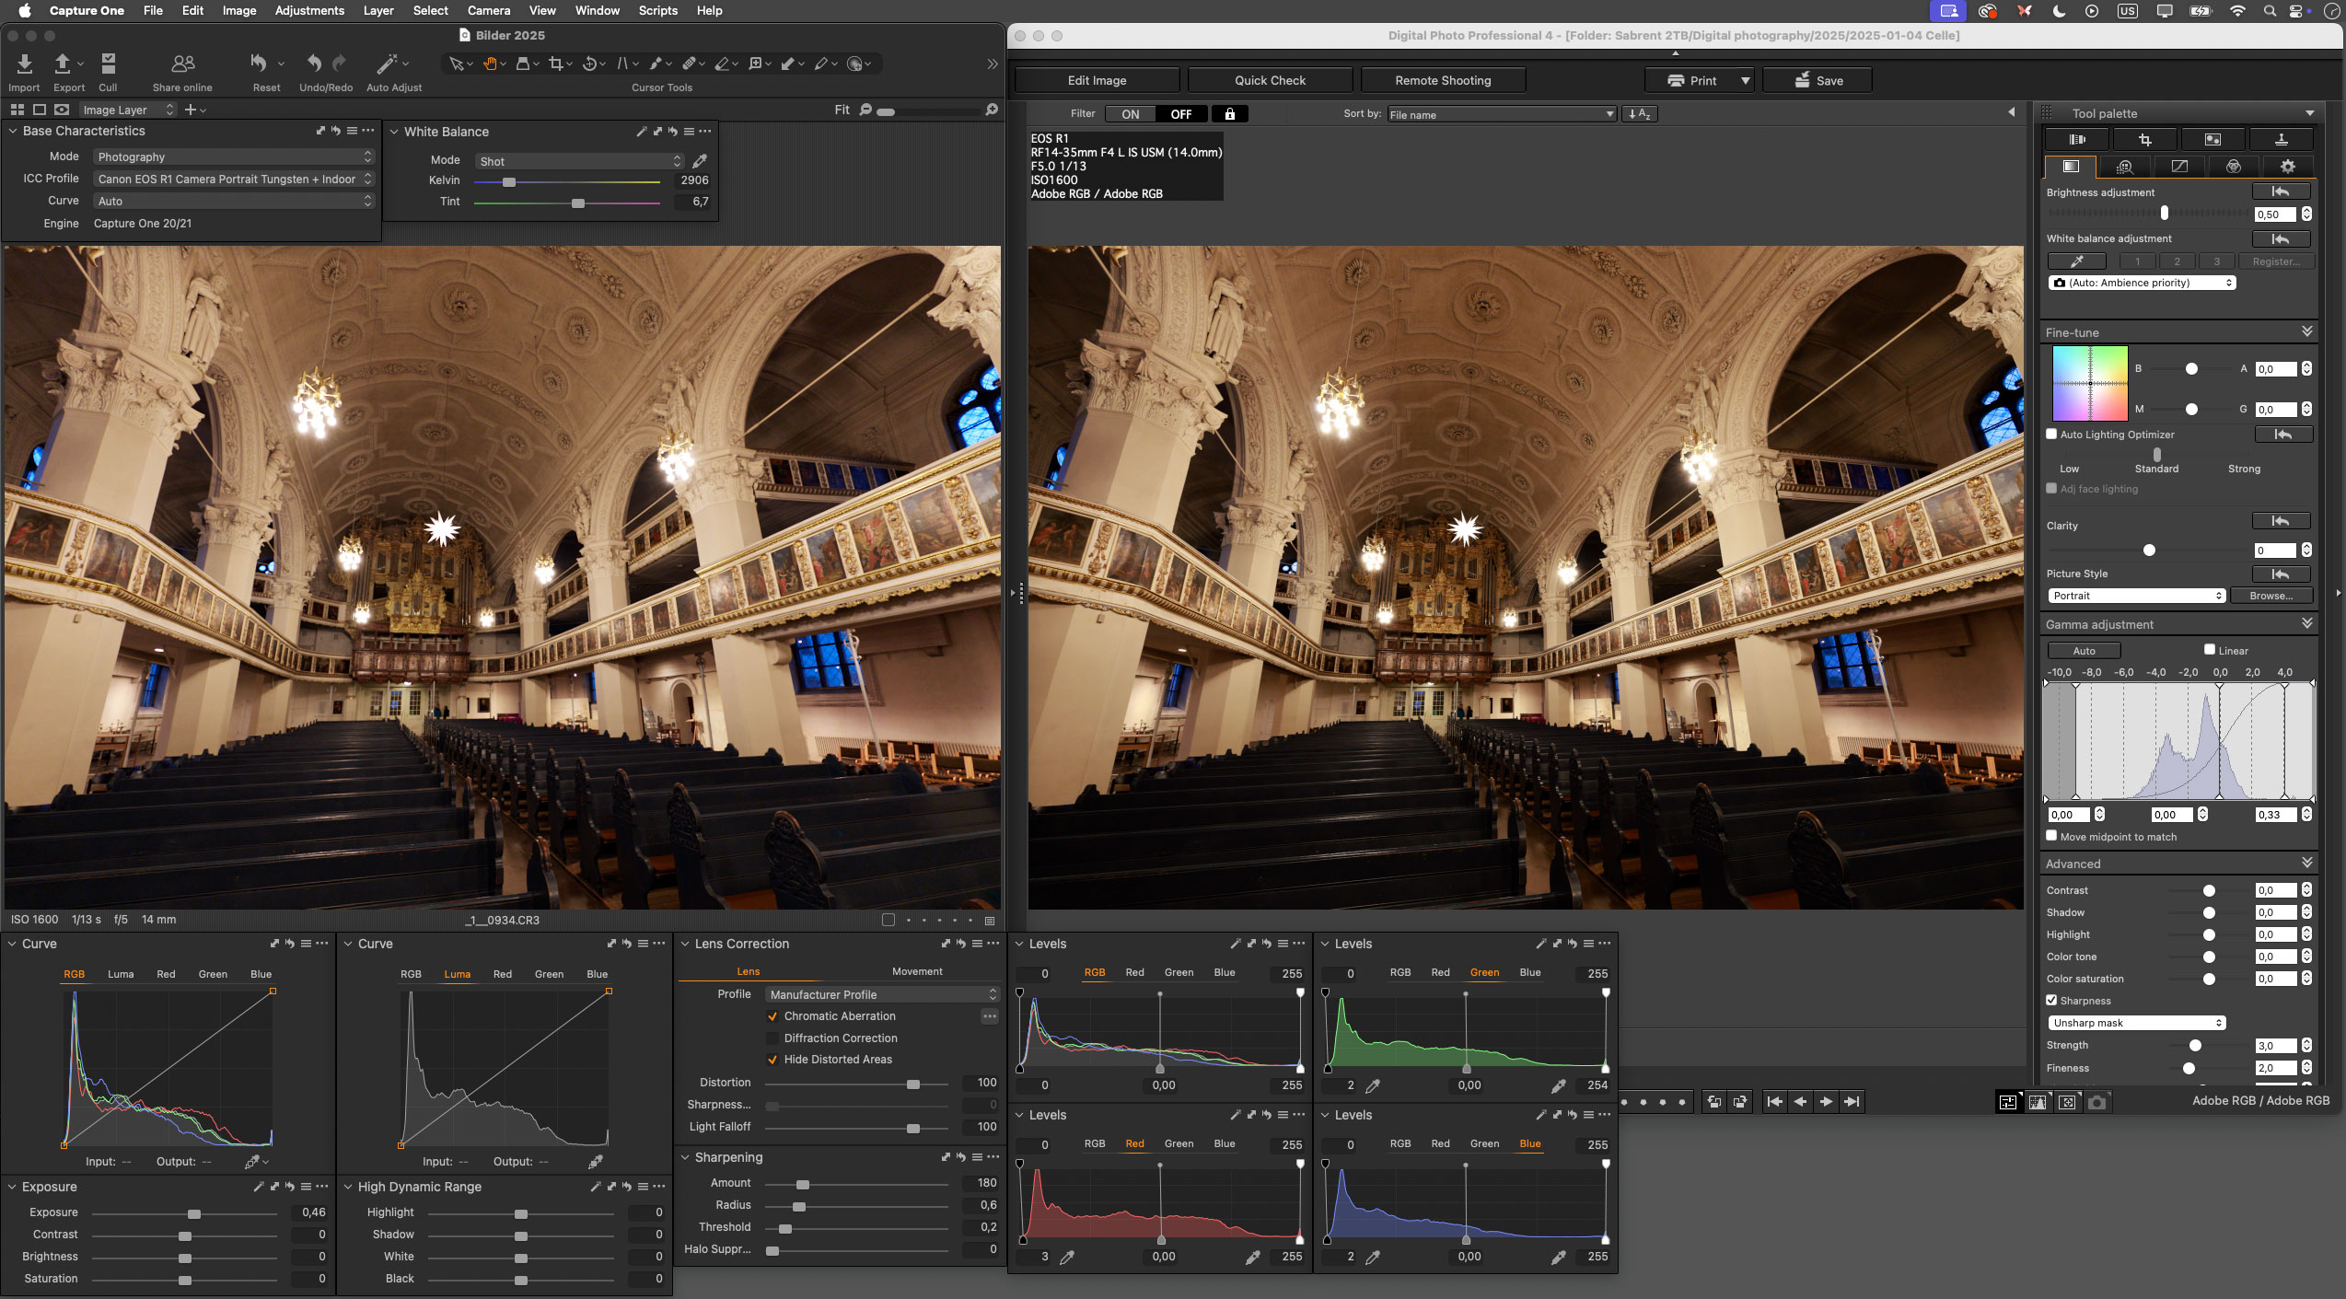2346x1299 pixels.
Task: Click the Remote Shooting button
Action: tap(1443, 80)
